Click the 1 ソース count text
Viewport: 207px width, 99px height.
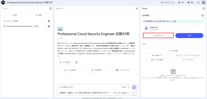(60, 38)
